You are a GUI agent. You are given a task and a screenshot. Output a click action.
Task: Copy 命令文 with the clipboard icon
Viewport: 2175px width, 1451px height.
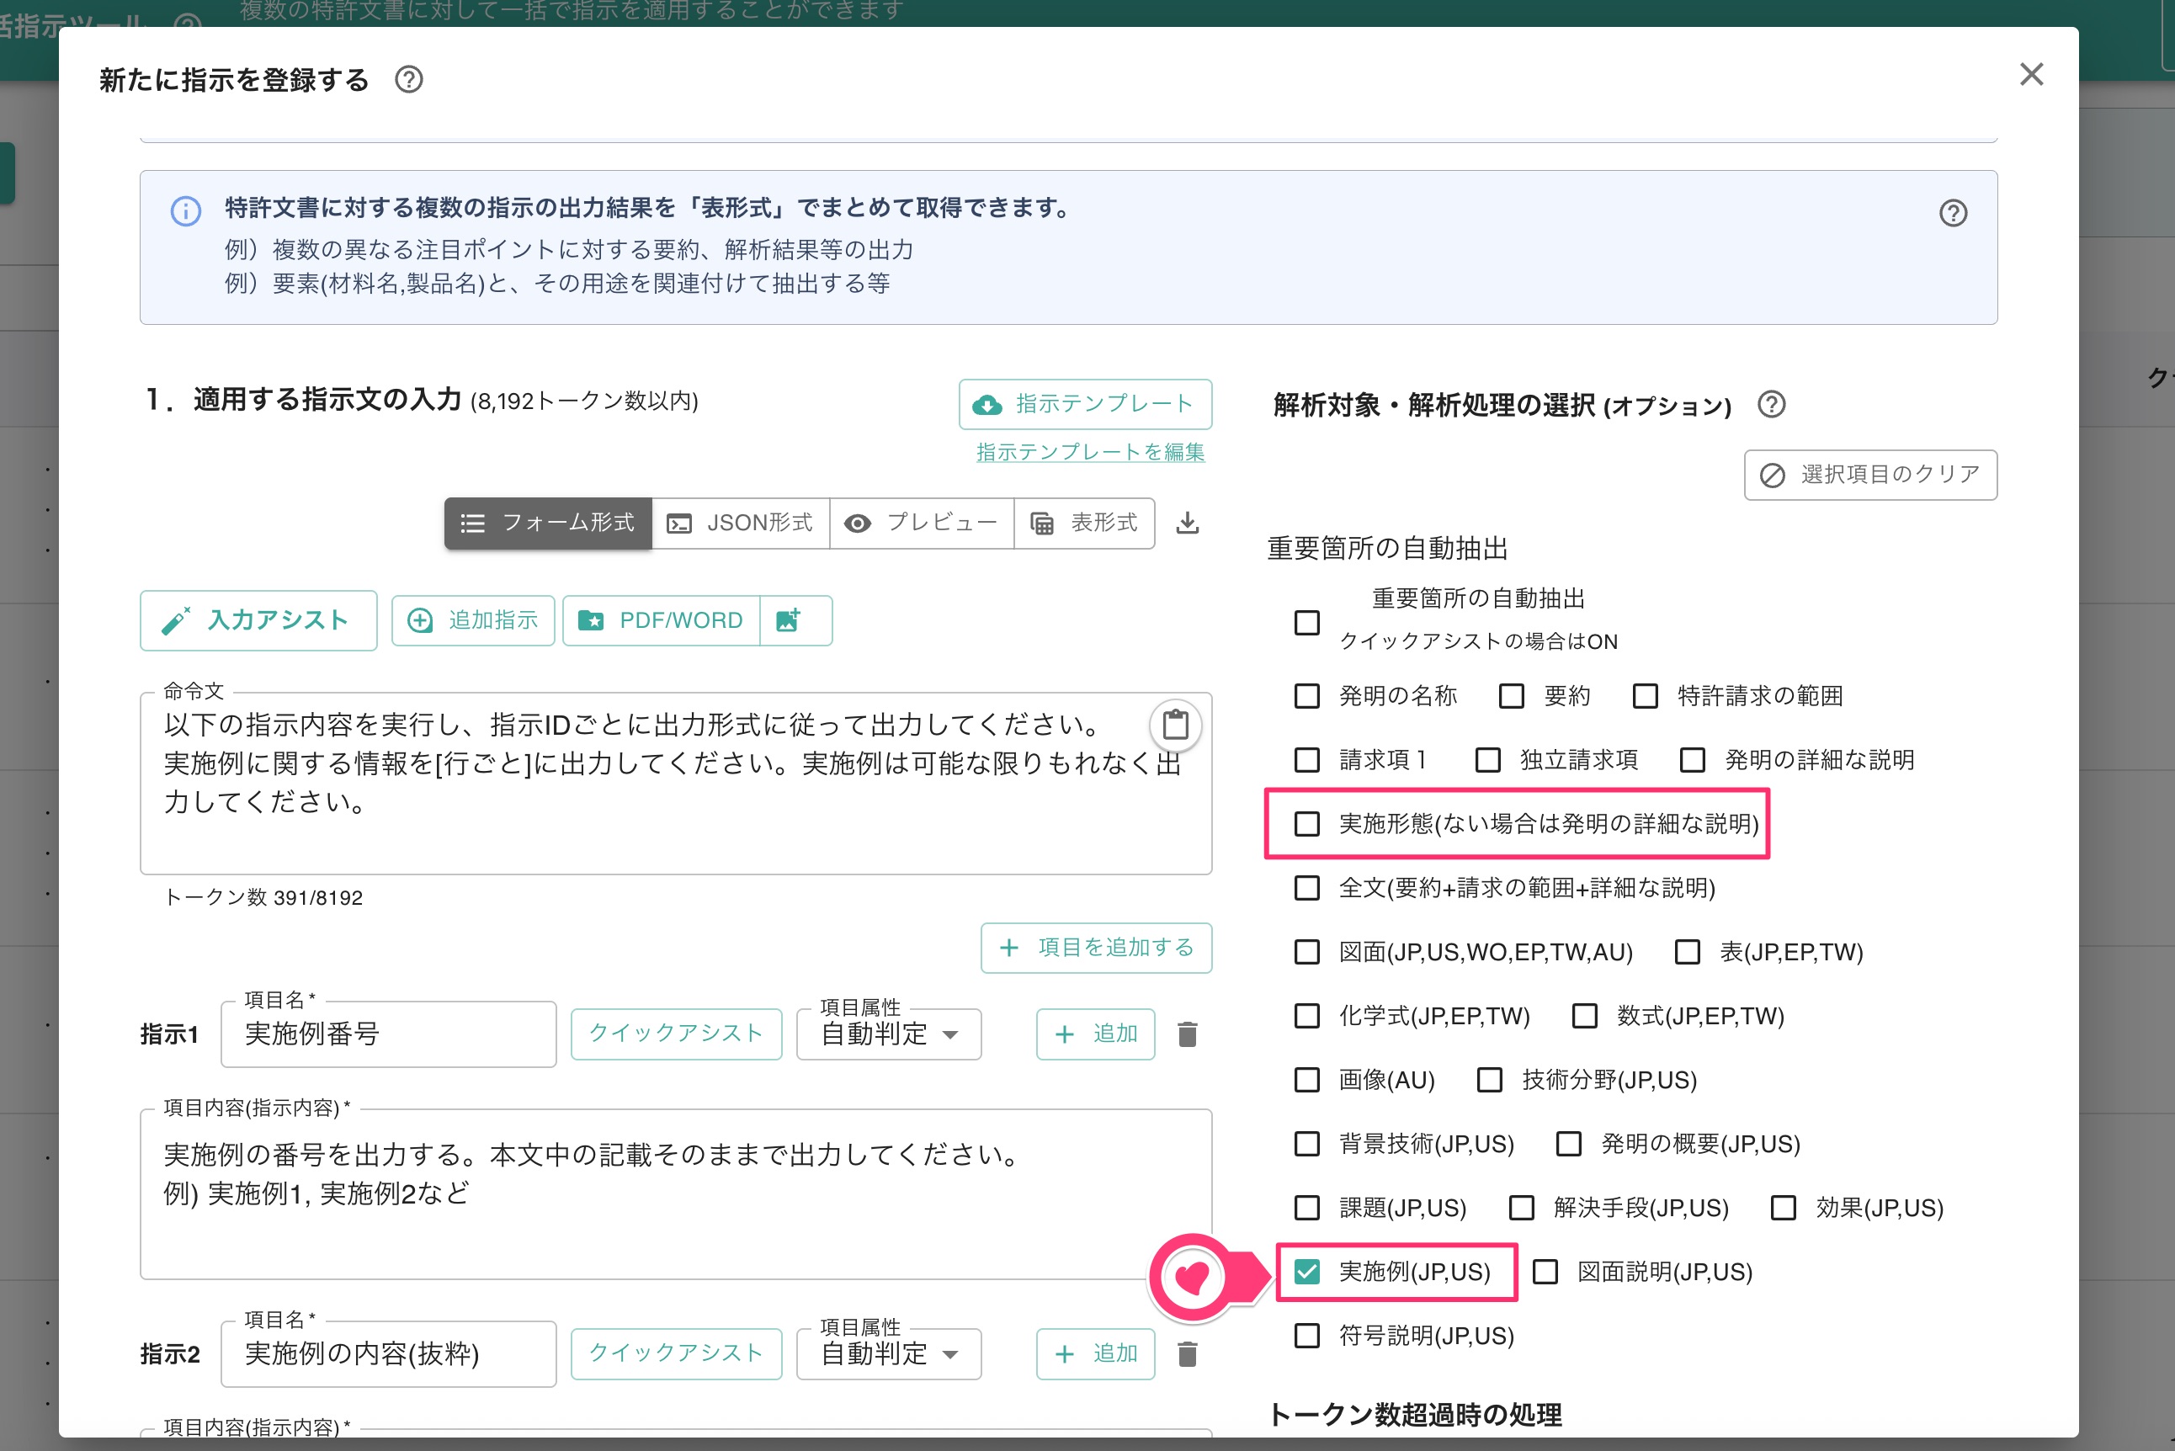pos(1175,724)
